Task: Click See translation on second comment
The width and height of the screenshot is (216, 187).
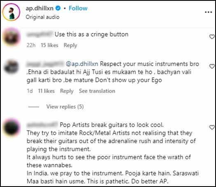Action: coord(97,91)
